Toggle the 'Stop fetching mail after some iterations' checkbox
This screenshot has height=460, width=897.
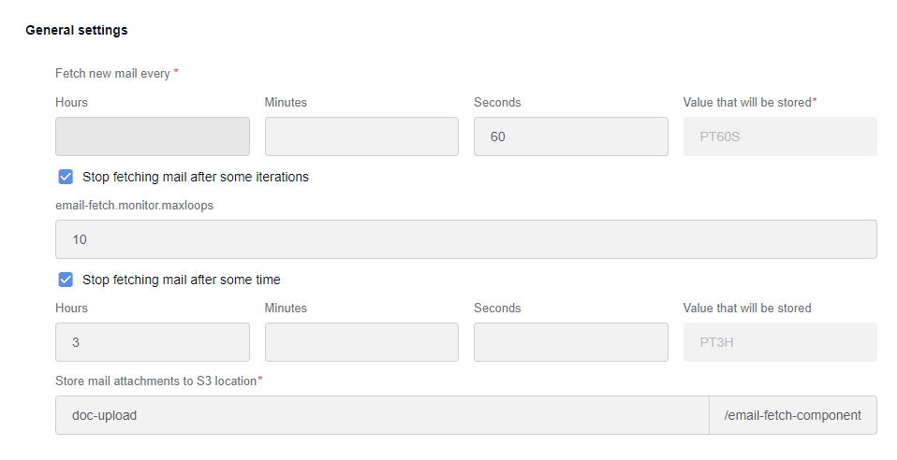click(66, 177)
